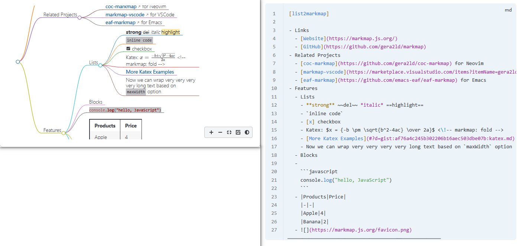Viewport: 520px width, 246px height.
Task: Tick the checkbox list item box
Action: tap(129, 49)
